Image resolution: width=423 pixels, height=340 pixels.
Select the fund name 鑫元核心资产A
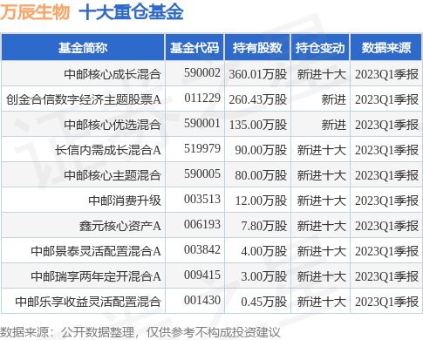tap(120, 226)
